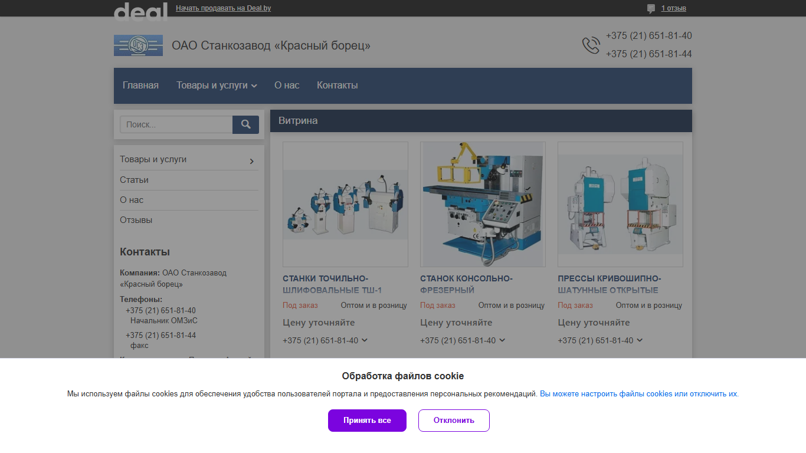
Task: Open the milling machine product image
Action: pyautogui.click(x=483, y=204)
